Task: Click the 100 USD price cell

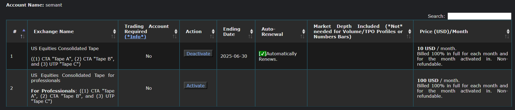Action: [x=428, y=80]
